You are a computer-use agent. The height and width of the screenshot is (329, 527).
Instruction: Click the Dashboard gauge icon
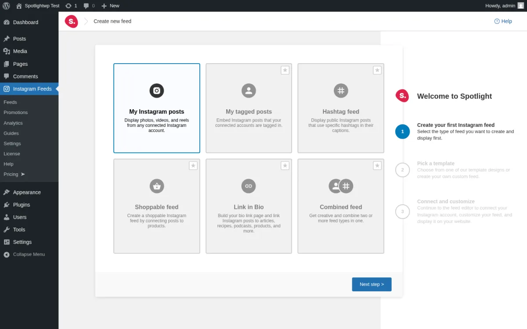click(7, 22)
